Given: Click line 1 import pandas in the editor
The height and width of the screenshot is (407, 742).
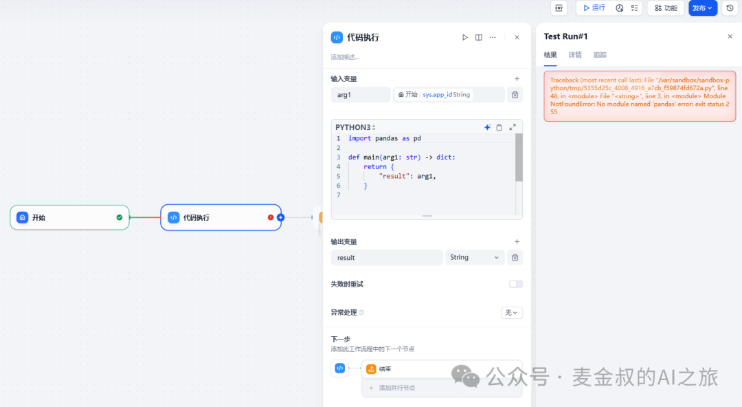Looking at the screenshot, I should pos(384,138).
